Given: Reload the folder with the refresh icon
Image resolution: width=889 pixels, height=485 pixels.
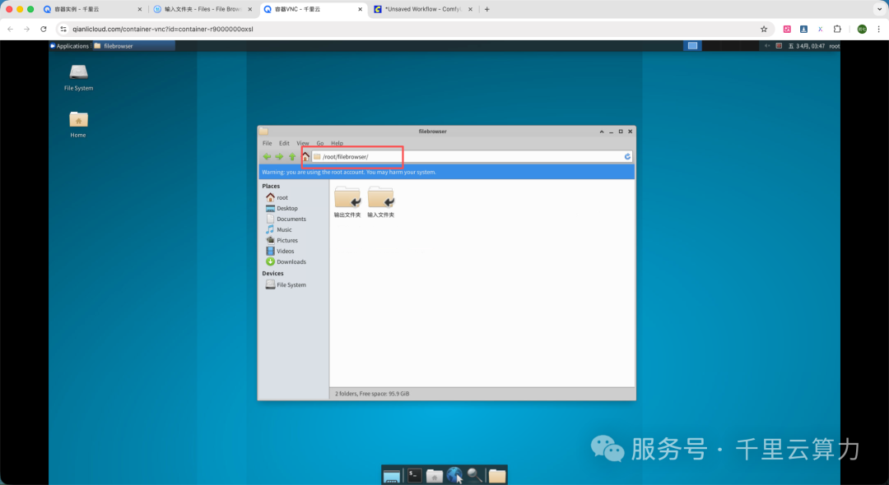Looking at the screenshot, I should coord(627,157).
